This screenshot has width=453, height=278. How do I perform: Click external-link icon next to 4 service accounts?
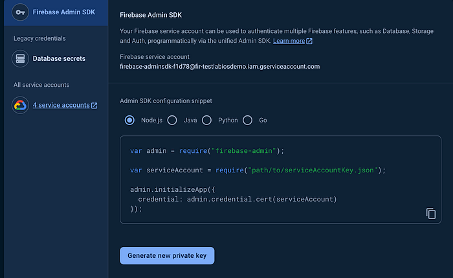94,106
